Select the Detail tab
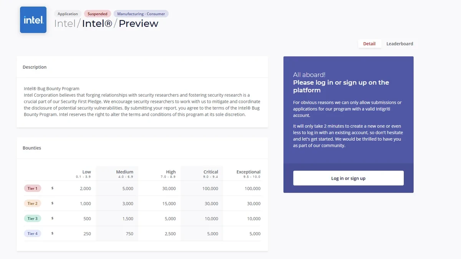Screen dimensions: 461x259 pos(369,44)
